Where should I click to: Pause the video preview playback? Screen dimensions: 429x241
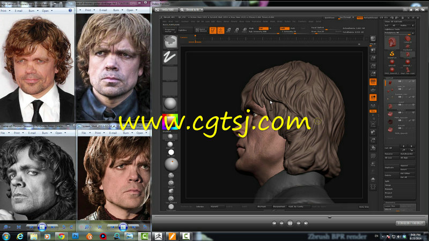(x=290, y=223)
